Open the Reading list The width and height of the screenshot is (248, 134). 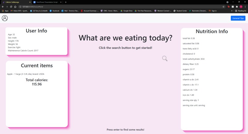click(x=241, y=11)
